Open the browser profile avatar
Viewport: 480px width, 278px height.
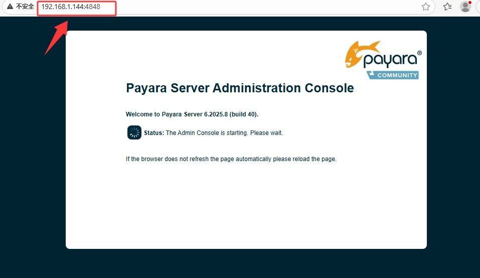[x=465, y=7]
